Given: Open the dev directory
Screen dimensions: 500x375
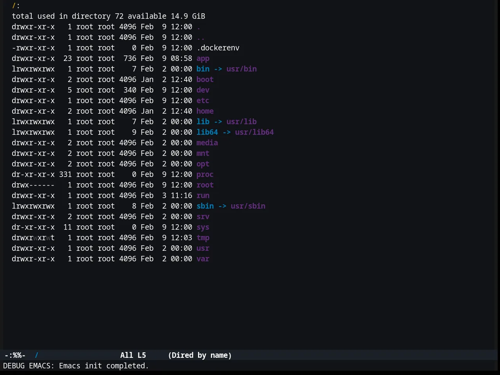Looking at the screenshot, I should pyautogui.click(x=203, y=90).
